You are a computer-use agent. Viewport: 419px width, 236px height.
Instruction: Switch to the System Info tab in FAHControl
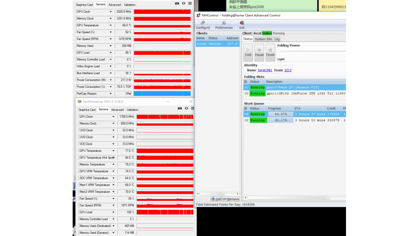coord(264,39)
